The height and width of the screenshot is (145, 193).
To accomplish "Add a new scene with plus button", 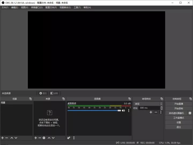I will [2, 138].
